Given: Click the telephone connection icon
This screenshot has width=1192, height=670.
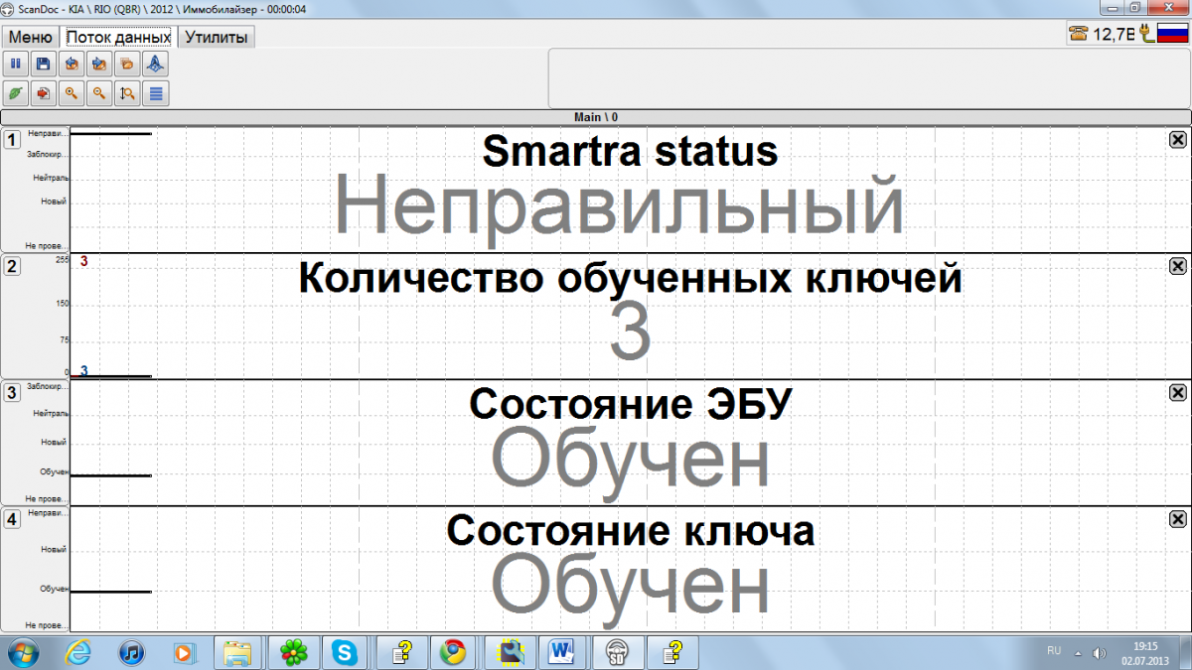Looking at the screenshot, I should tap(1079, 33).
